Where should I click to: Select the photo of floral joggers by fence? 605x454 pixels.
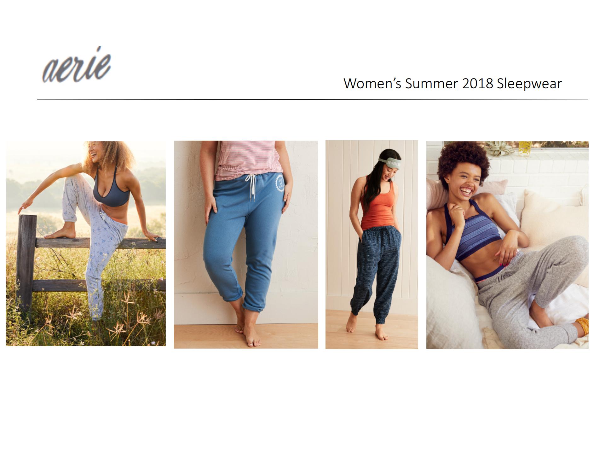[86, 243]
